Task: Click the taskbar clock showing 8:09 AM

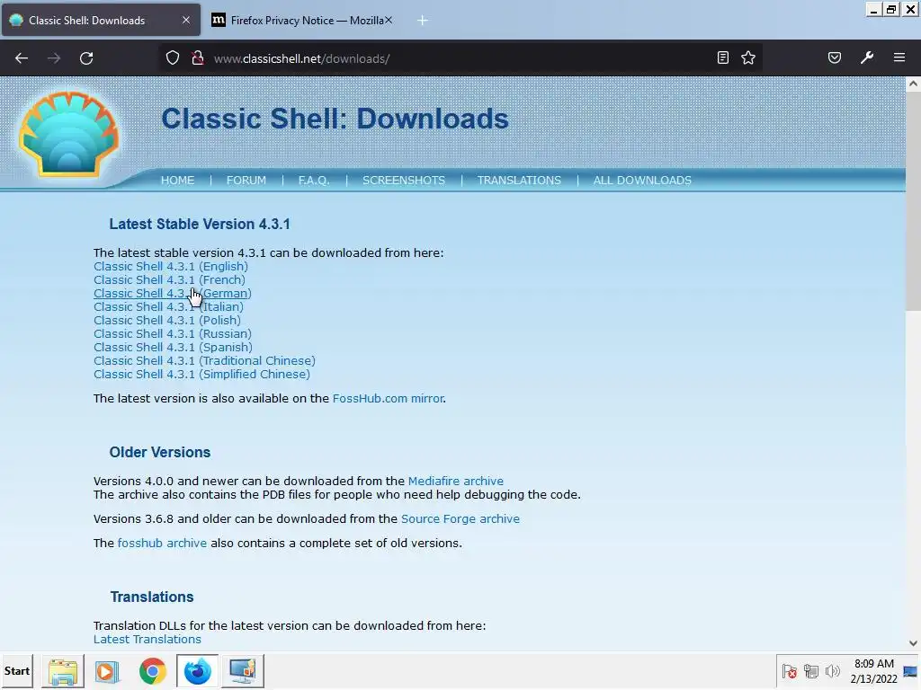Action: click(873, 671)
